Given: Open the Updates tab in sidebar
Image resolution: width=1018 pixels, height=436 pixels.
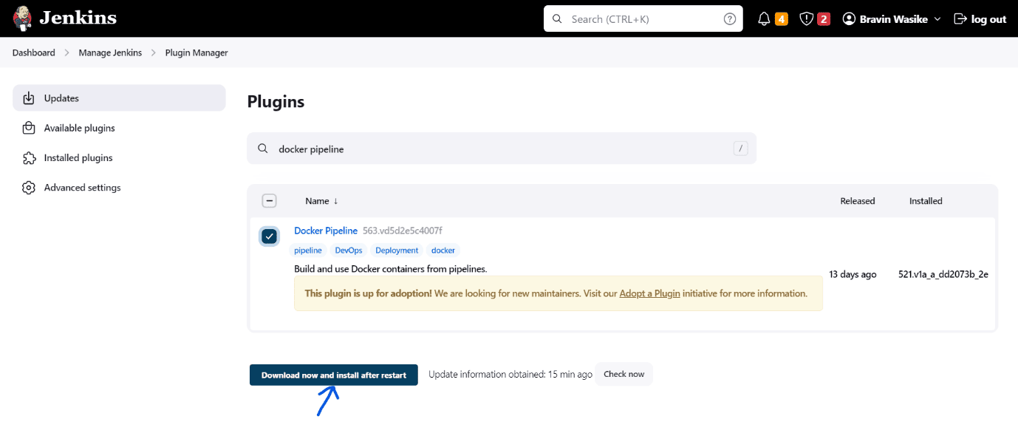Looking at the screenshot, I should pos(119,98).
